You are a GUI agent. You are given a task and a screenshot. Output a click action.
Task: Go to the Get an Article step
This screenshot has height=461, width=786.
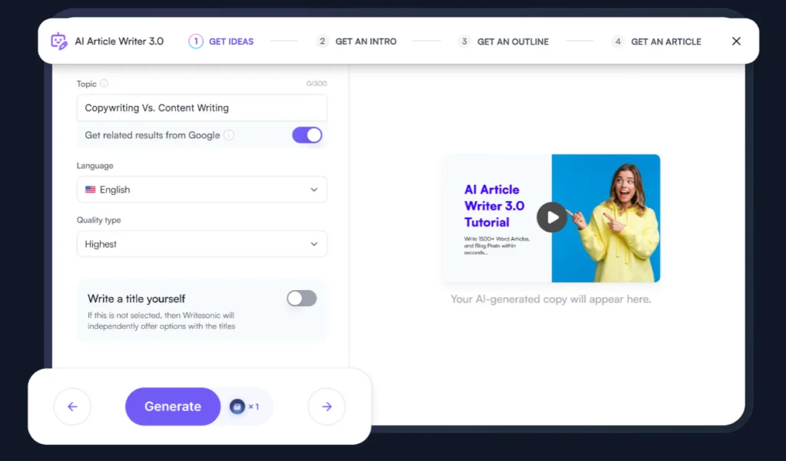[x=656, y=41]
